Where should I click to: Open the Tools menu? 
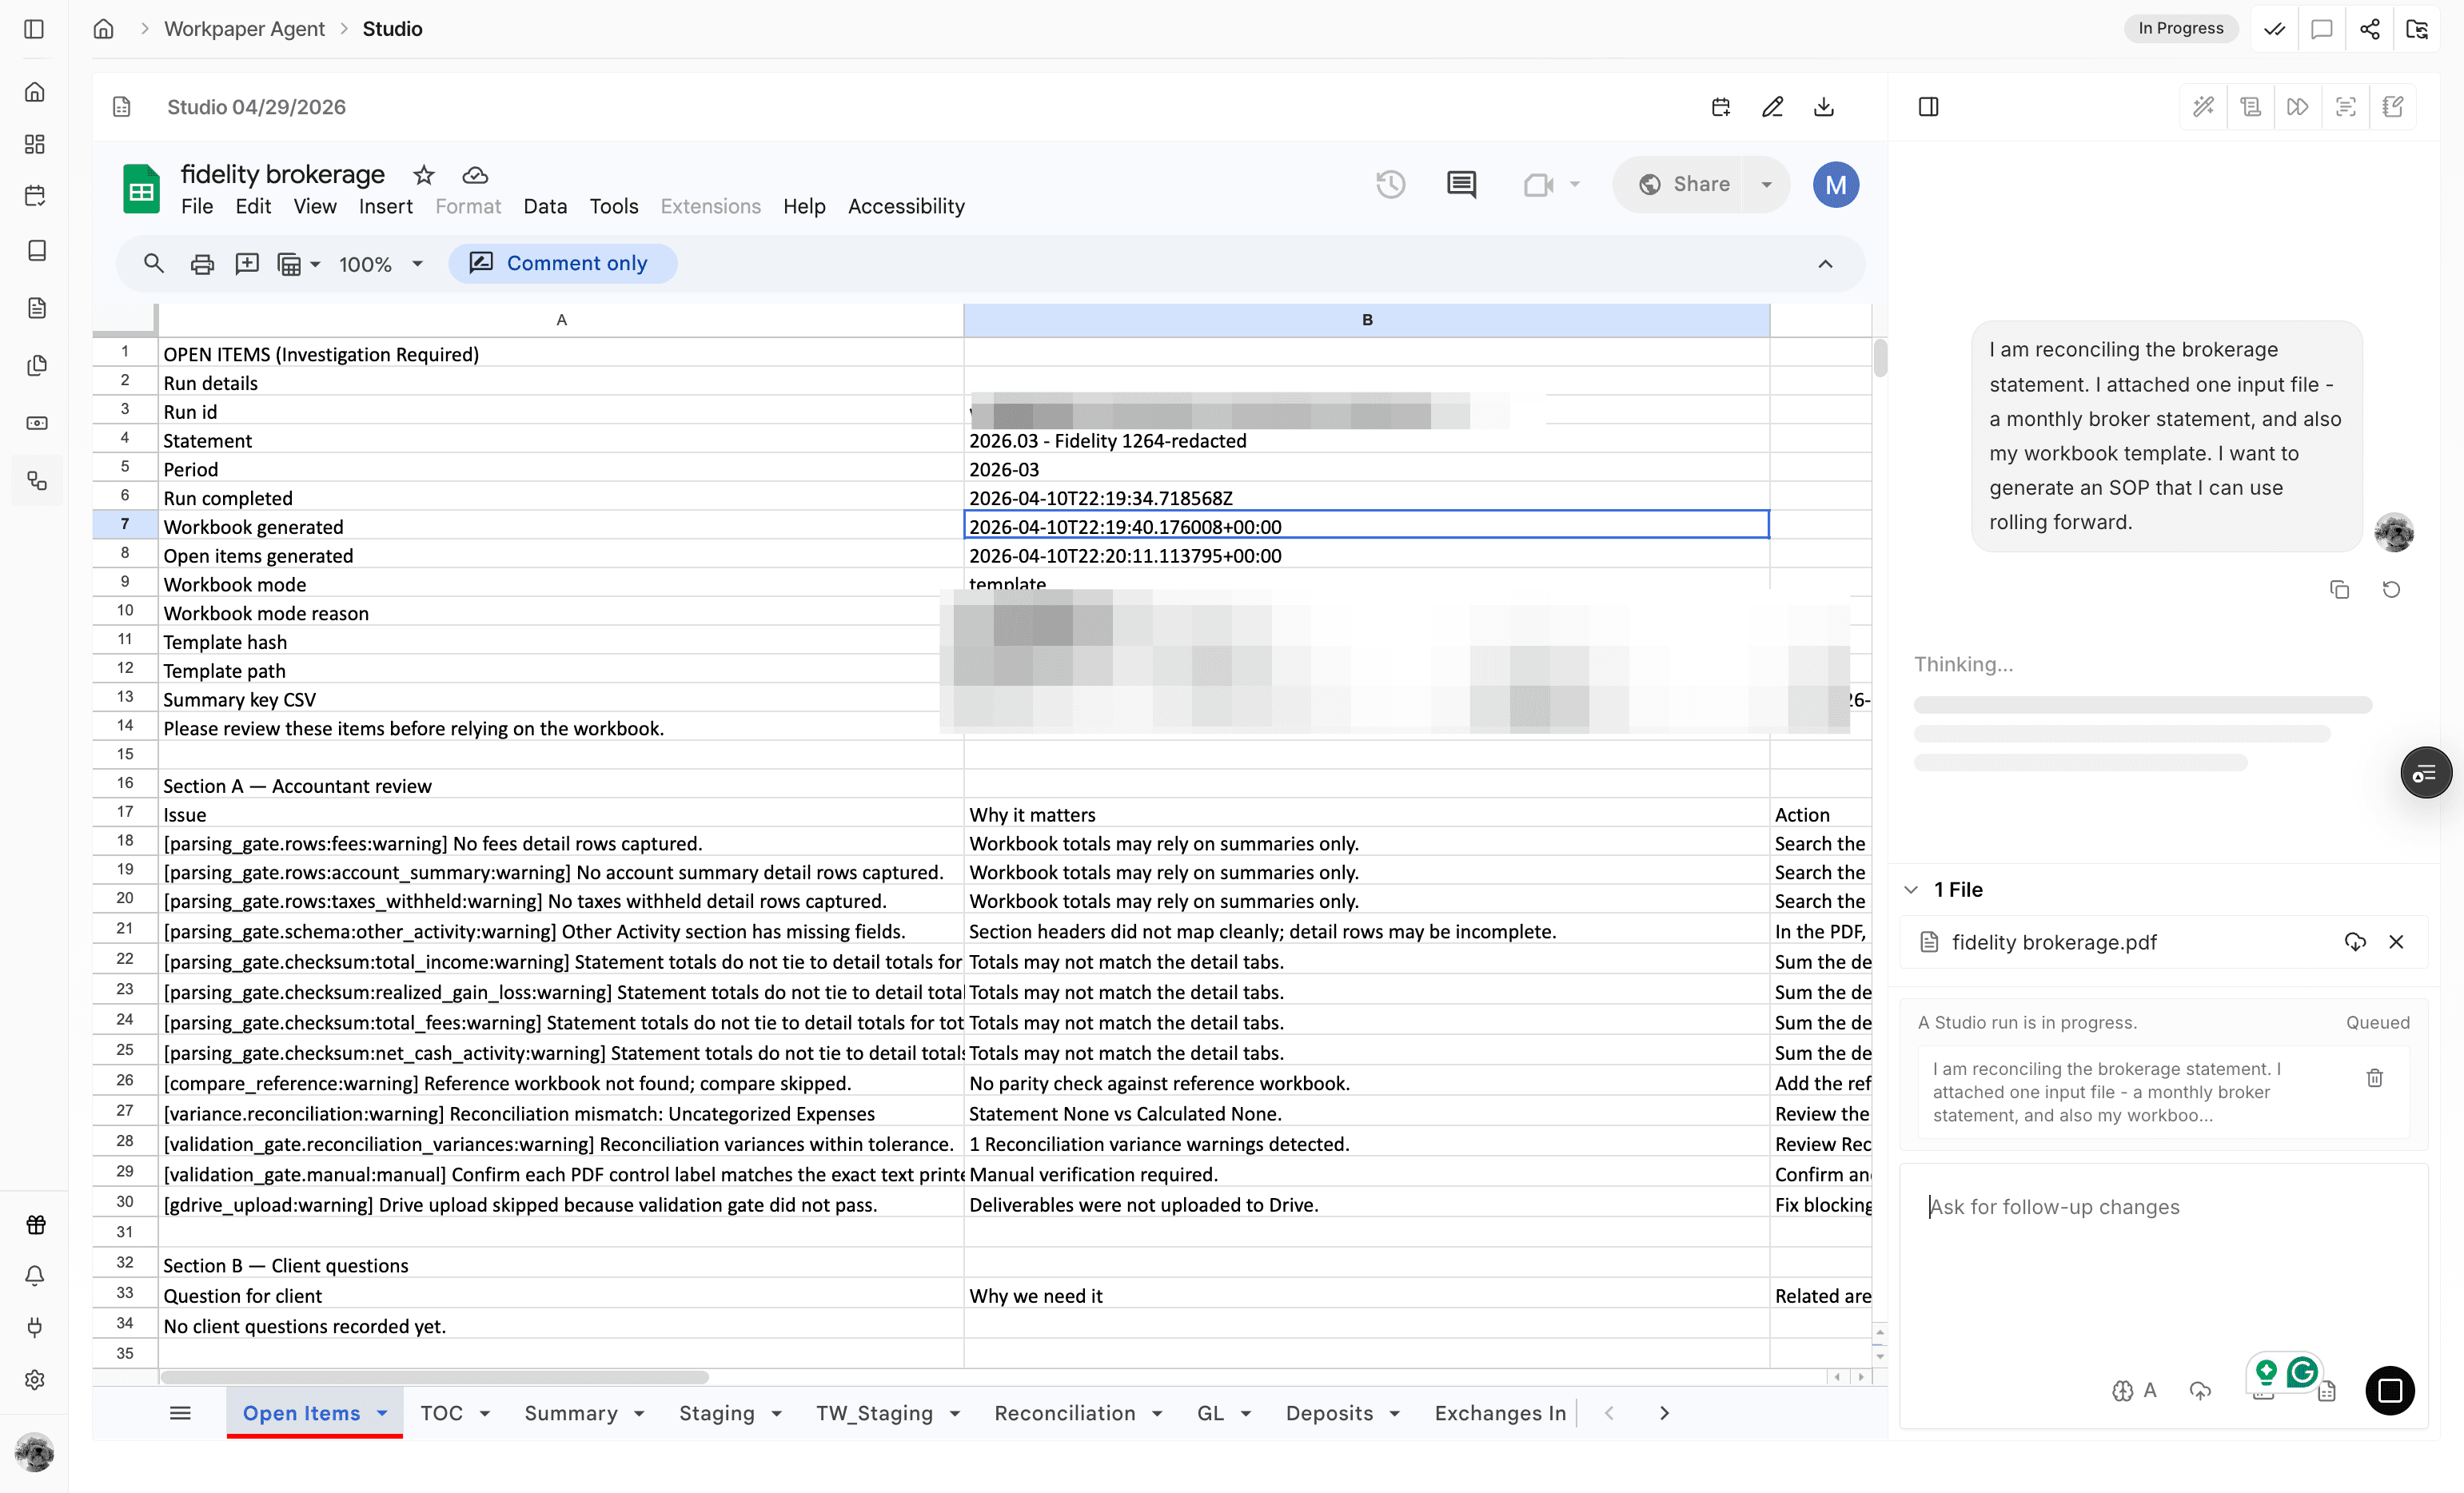[x=613, y=206]
